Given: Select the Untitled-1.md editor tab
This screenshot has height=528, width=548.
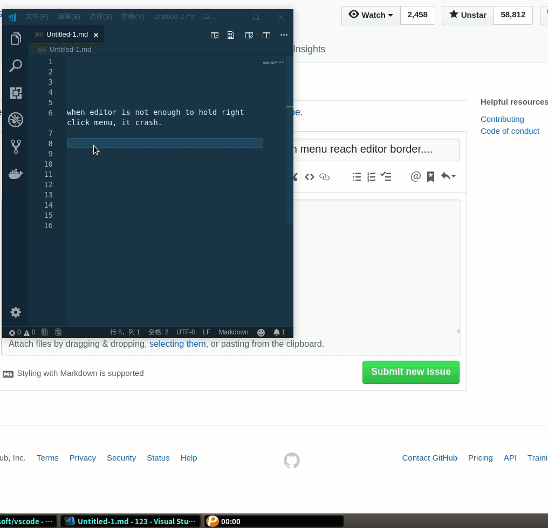Looking at the screenshot, I should 66,34.
